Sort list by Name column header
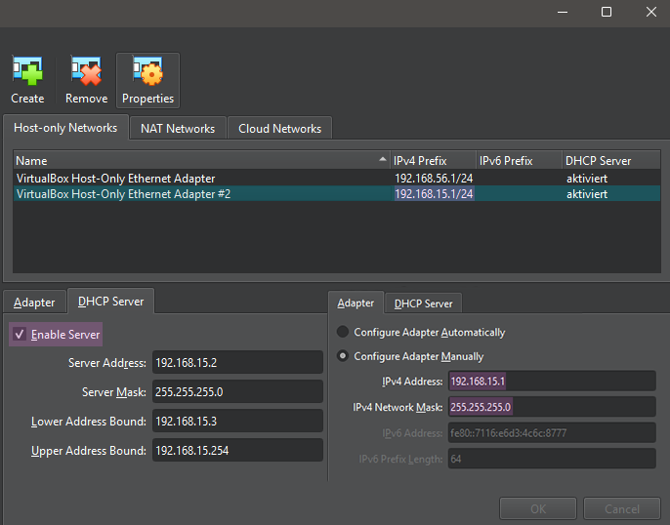Image resolution: width=670 pixels, height=525 pixels. pos(201,161)
